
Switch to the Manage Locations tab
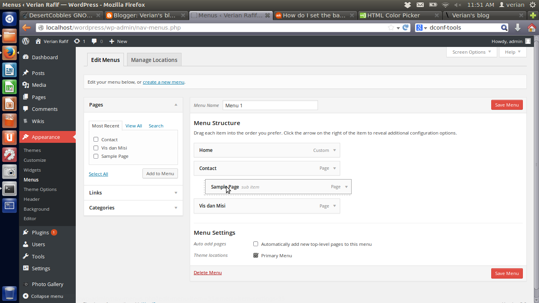pos(154,60)
